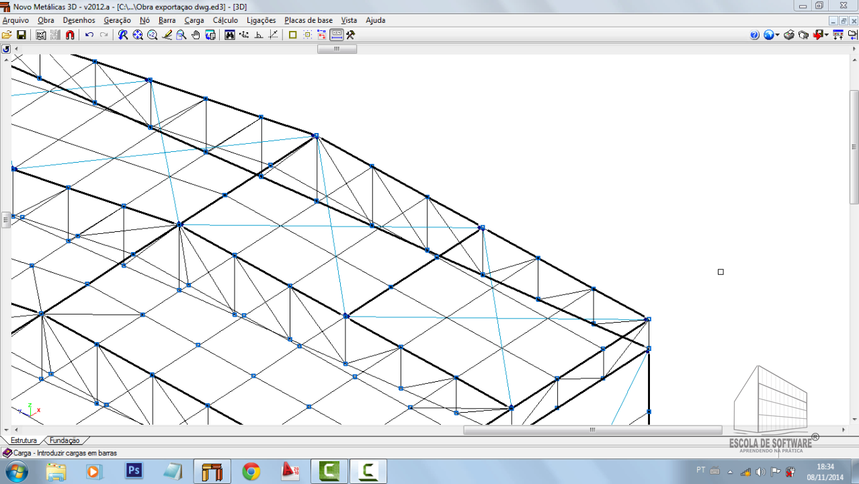859x484 pixels.
Task: Click the bottom horizontal scrollbar thumb
Action: (x=592, y=430)
